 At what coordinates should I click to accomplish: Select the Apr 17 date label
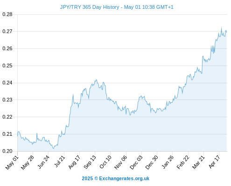214,162
